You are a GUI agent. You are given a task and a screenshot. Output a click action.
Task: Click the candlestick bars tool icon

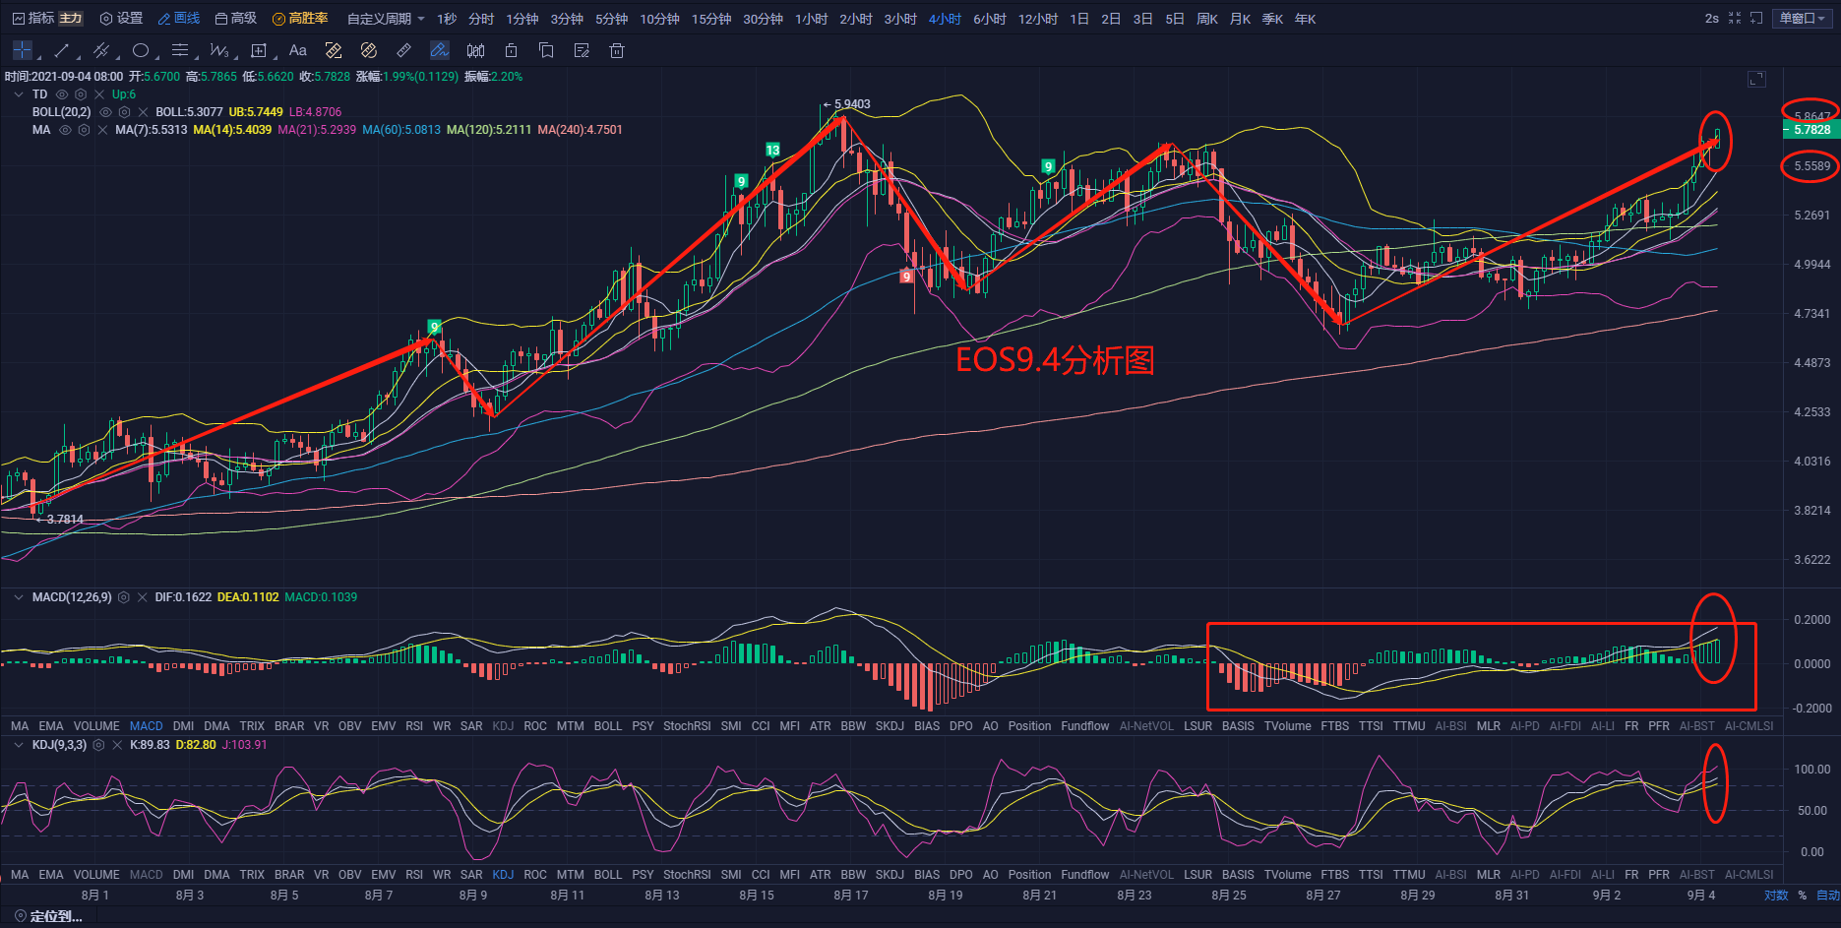point(475,50)
